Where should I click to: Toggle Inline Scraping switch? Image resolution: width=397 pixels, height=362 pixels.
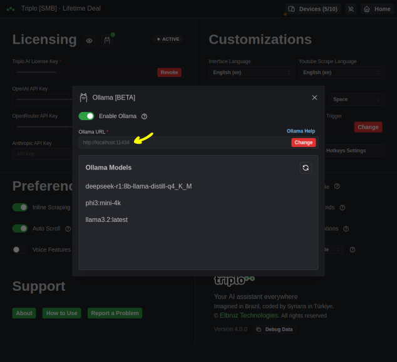pyautogui.click(x=20, y=208)
